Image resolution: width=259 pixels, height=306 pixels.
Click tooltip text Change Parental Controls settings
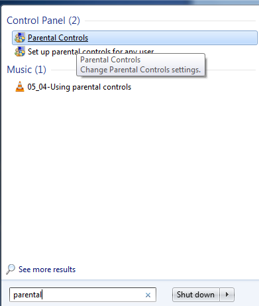click(140, 70)
